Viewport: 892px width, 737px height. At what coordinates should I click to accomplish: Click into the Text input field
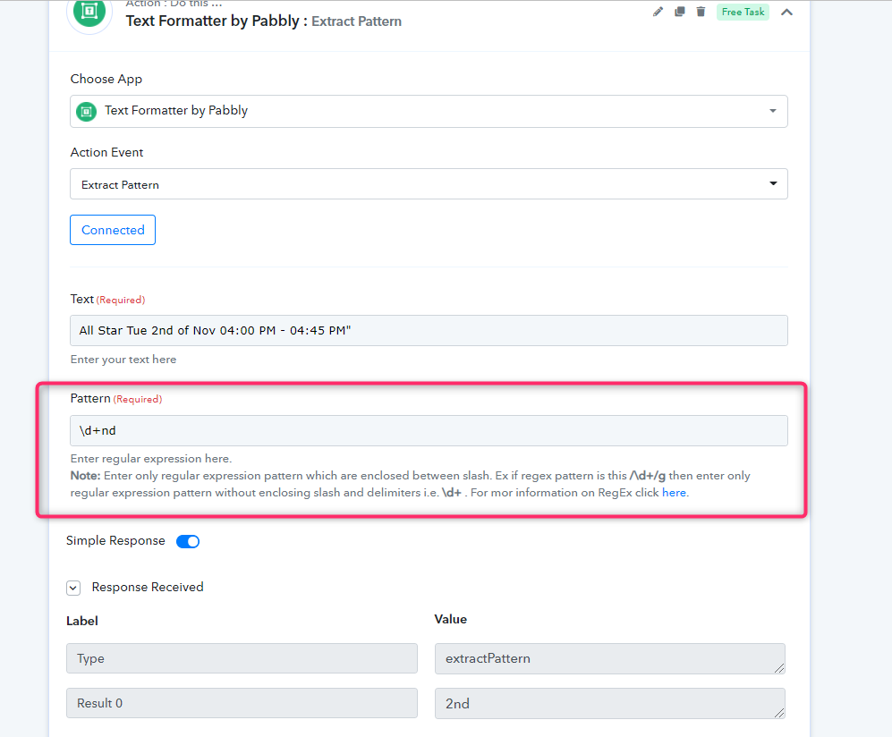coord(429,330)
